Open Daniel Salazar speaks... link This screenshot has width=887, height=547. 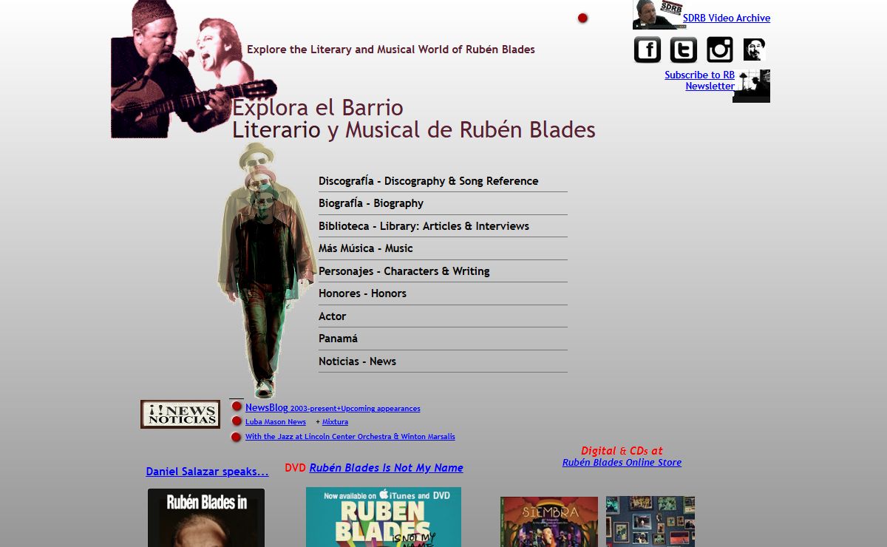click(x=207, y=472)
